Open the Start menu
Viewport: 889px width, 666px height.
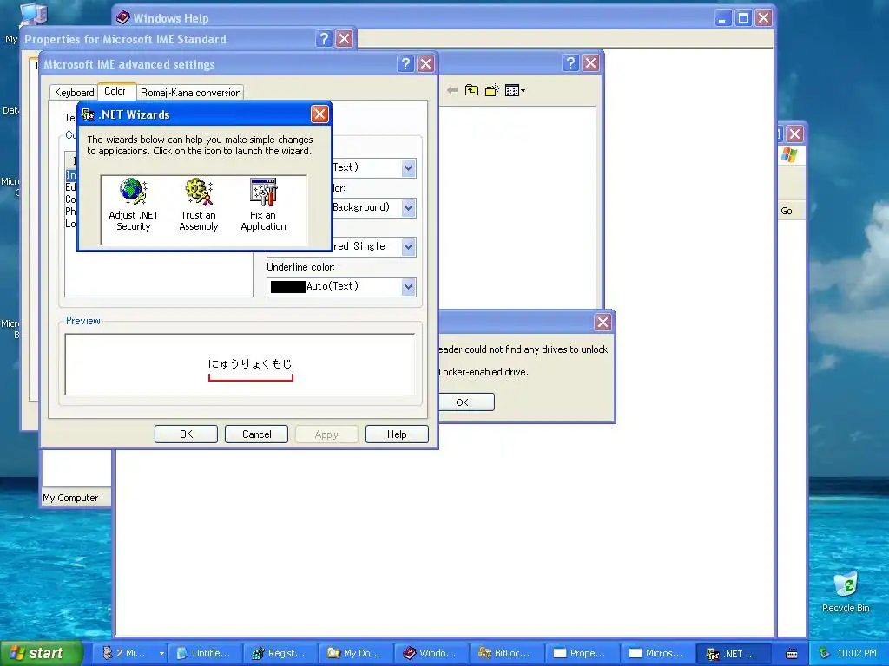[40, 653]
